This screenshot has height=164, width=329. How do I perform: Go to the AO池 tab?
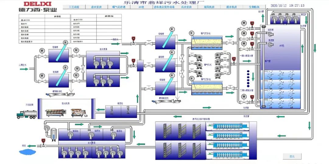tap(141, 6)
